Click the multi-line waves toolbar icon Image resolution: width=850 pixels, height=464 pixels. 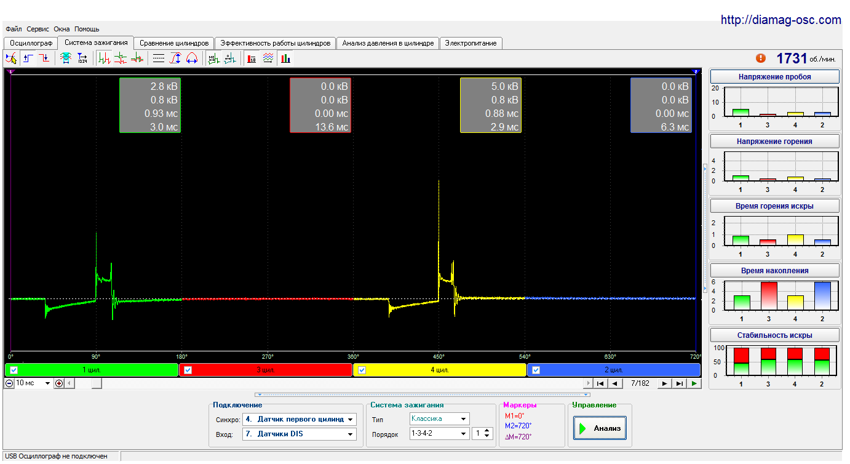pos(268,58)
